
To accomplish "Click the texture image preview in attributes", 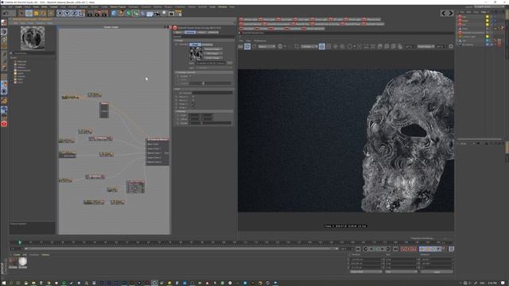I will point(196,53).
